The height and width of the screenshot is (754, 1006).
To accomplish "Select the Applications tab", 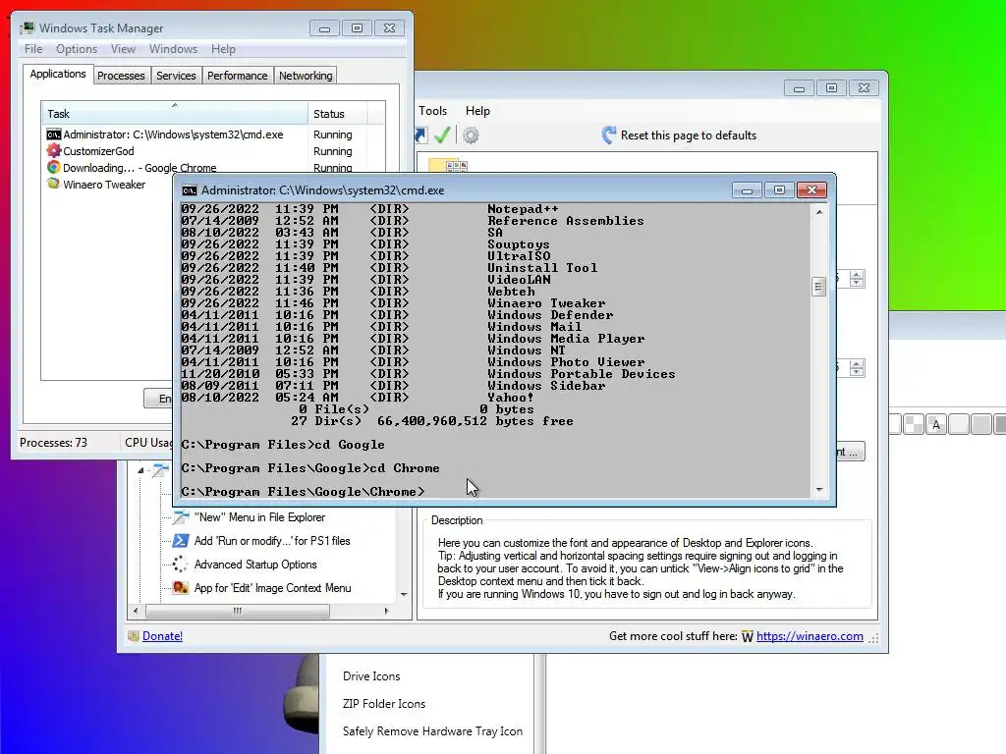I will 58,74.
